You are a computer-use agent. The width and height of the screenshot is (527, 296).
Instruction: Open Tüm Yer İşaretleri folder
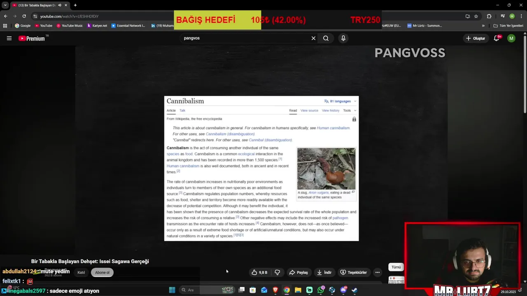pos(508,25)
